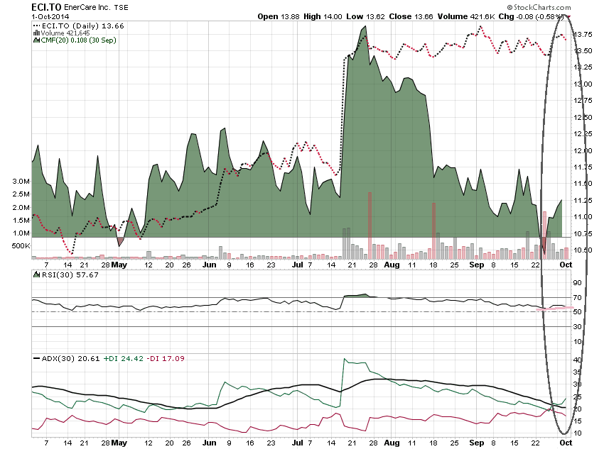
Task: Click the 2.0M volume axis label
Action: (21, 207)
